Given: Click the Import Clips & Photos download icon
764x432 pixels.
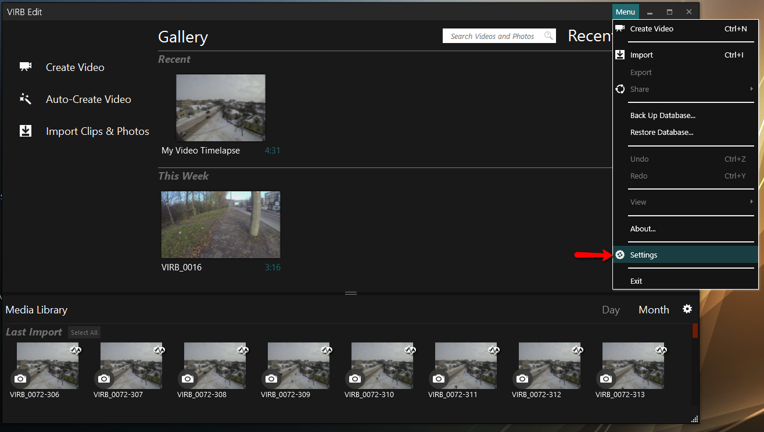Looking at the screenshot, I should point(25,131).
